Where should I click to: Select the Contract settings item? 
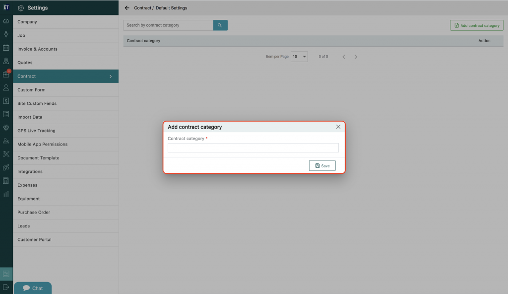coord(66,76)
